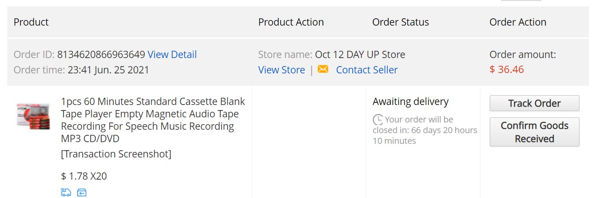Click the clock icon beside closing countdown
The height and width of the screenshot is (198, 594).
(x=378, y=119)
